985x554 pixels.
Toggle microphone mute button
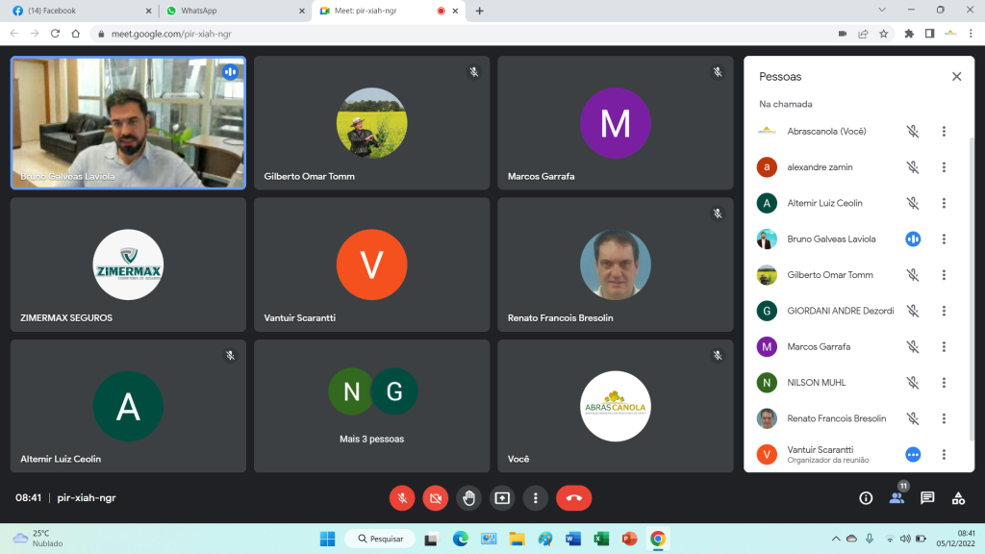coord(402,497)
